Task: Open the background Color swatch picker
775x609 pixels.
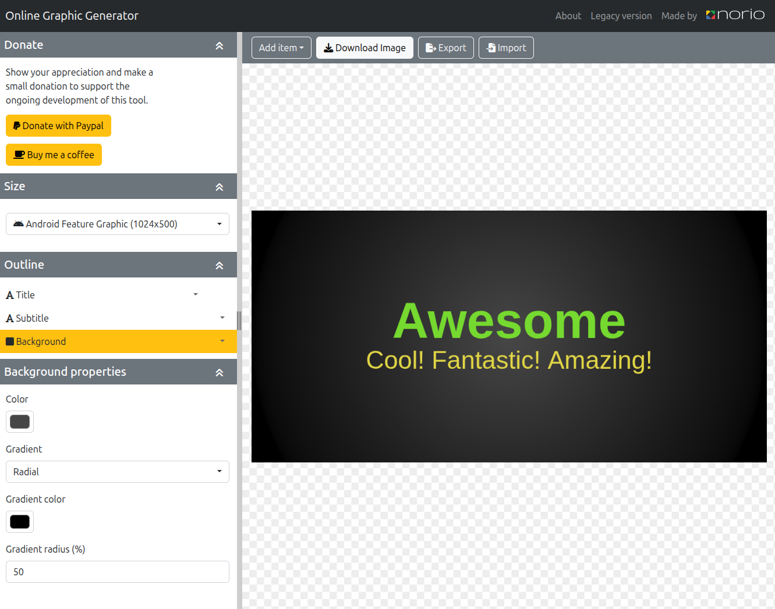Action: tap(20, 422)
